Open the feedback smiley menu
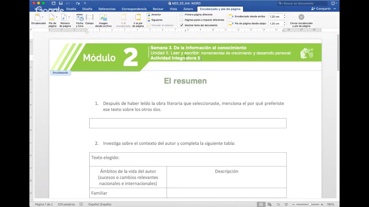This screenshot has width=369, height=207. [333, 3]
